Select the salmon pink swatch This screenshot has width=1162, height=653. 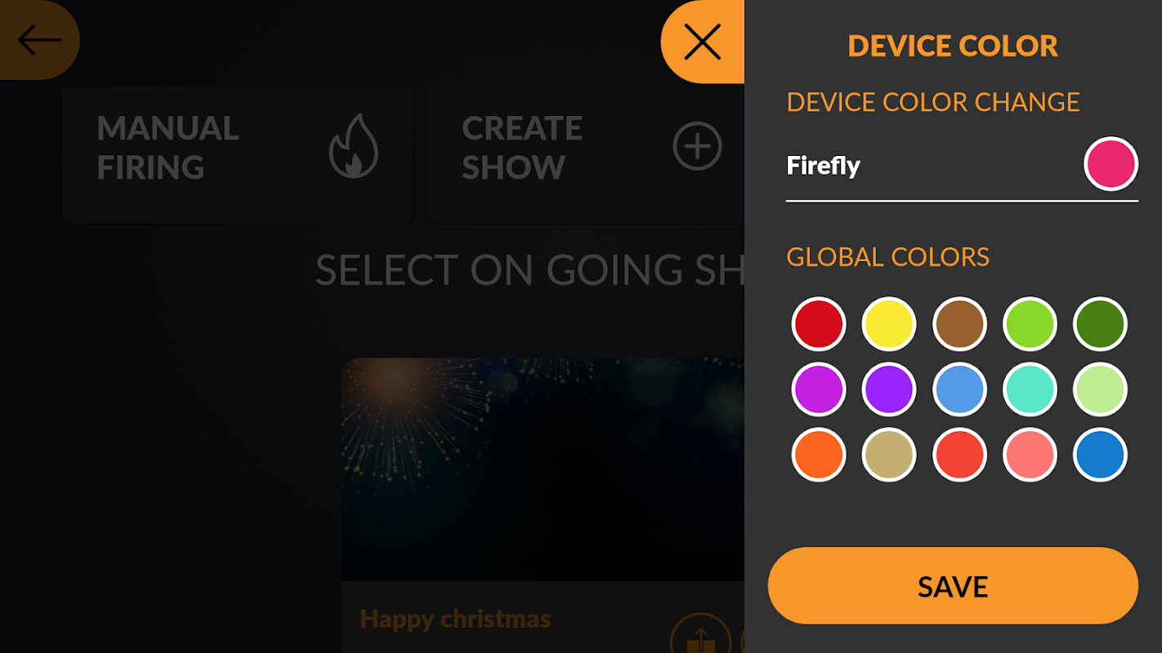click(x=1030, y=455)
